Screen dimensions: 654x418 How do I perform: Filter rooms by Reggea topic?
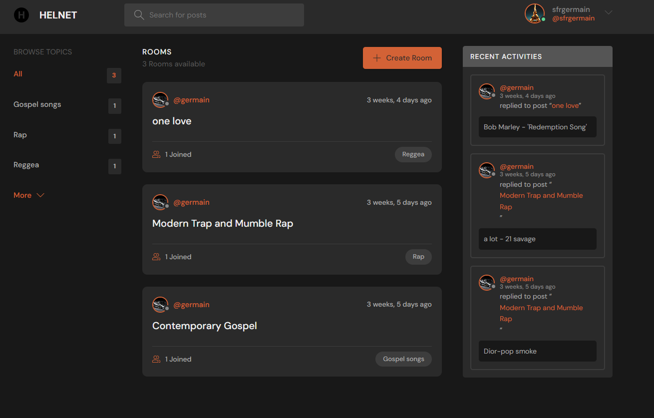[x=26, y=165]
